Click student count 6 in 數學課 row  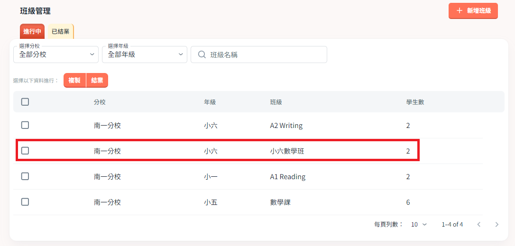(408, 202)
